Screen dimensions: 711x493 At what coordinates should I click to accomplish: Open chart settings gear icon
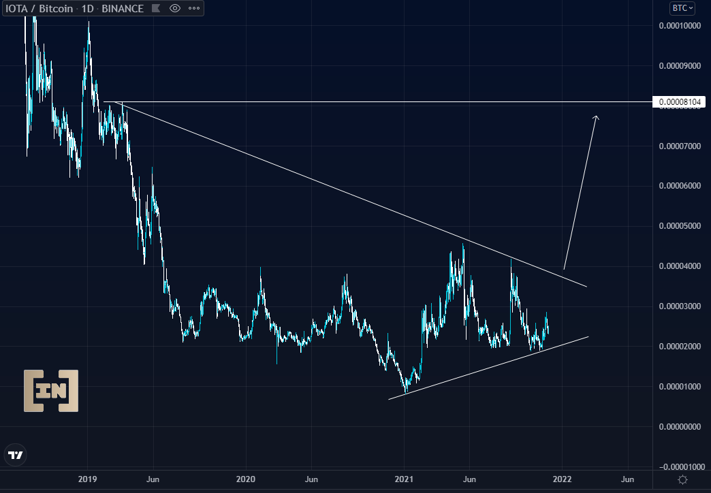[x=682, y=479]
